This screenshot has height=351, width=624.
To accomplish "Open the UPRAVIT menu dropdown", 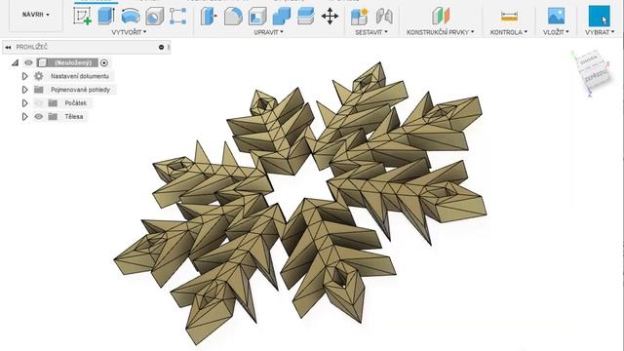I will coord(269,32).
